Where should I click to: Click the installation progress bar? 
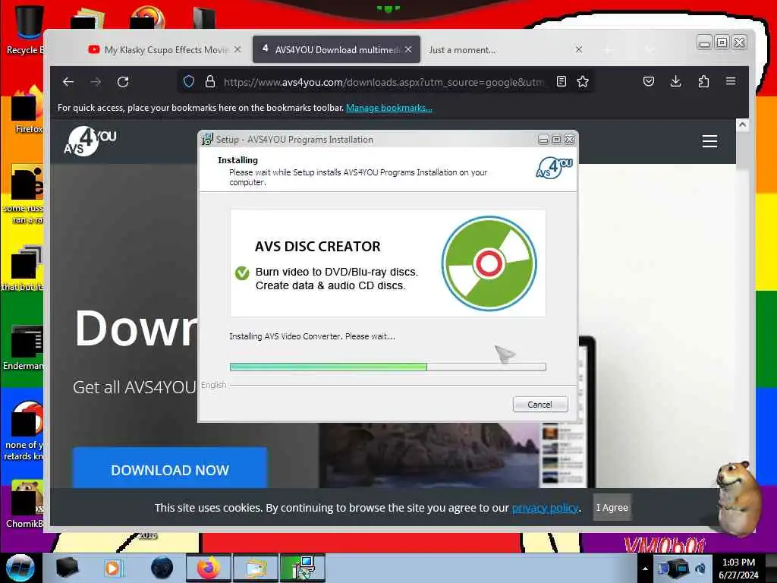(388, 367)
